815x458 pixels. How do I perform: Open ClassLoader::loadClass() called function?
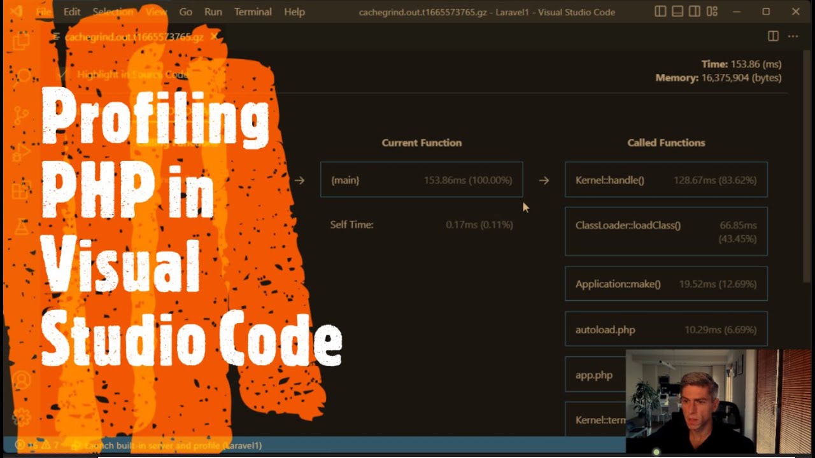tap(666, 232)
